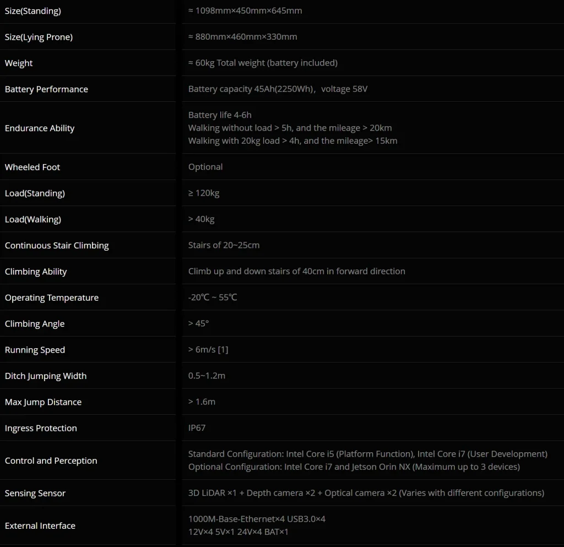The height and width of the screenshot is (547, 564).
Task: Click the Endurance Ability label
Action: point(40,128)
